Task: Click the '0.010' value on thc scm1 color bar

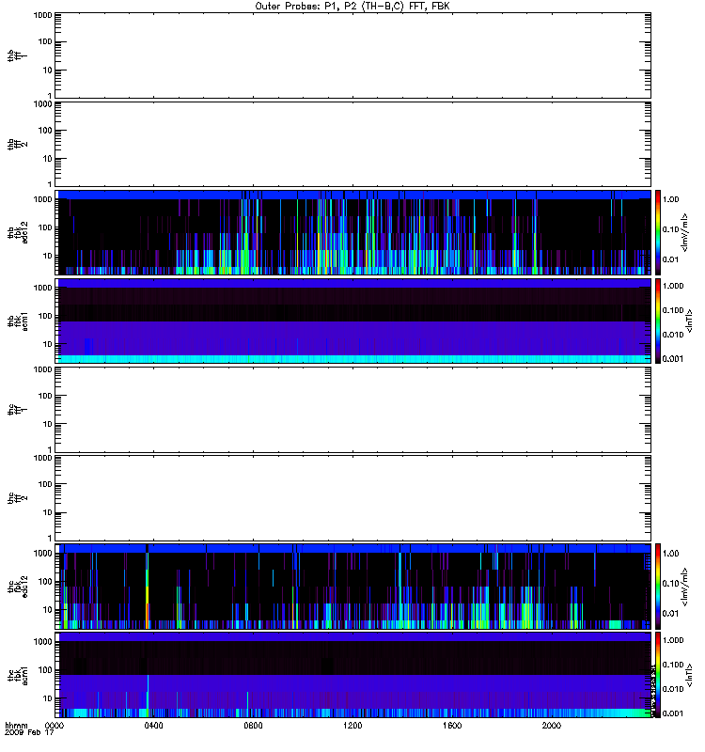Action: [x=673, y=689]
